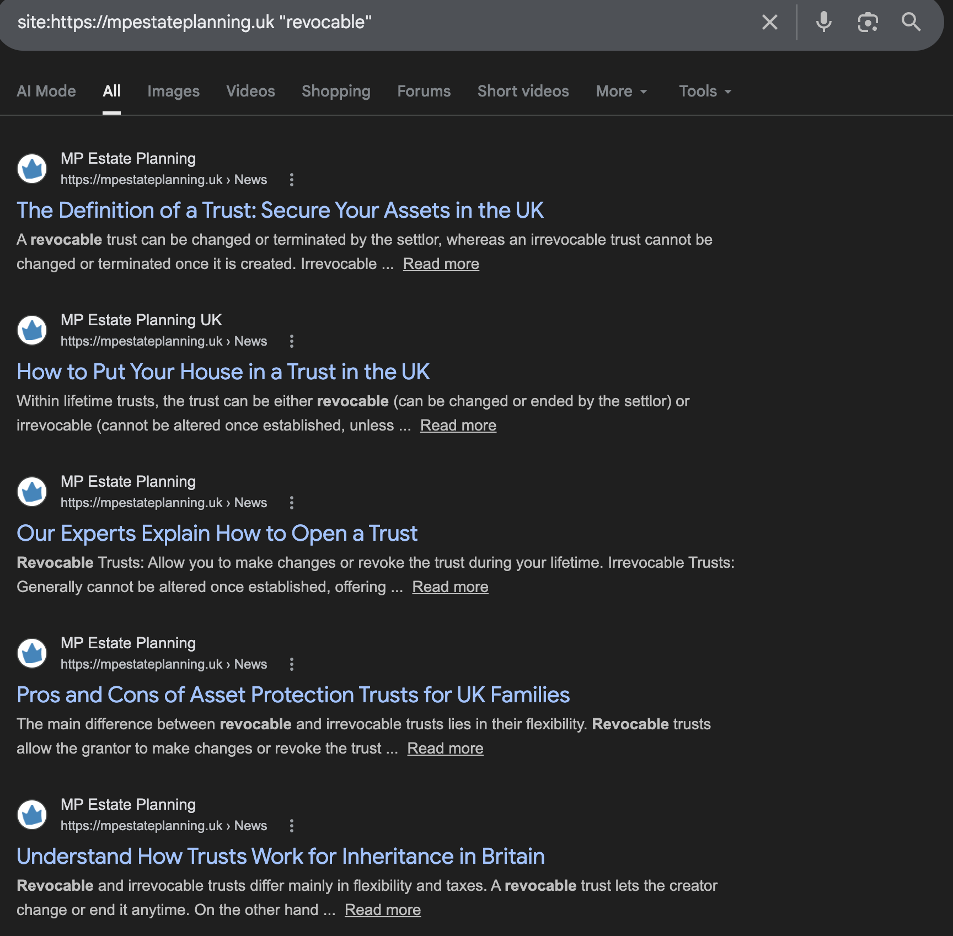Viewport: 953px width, 936px height.
Task: Expand the More search filters dropdown
Action: tap(621, 92)
